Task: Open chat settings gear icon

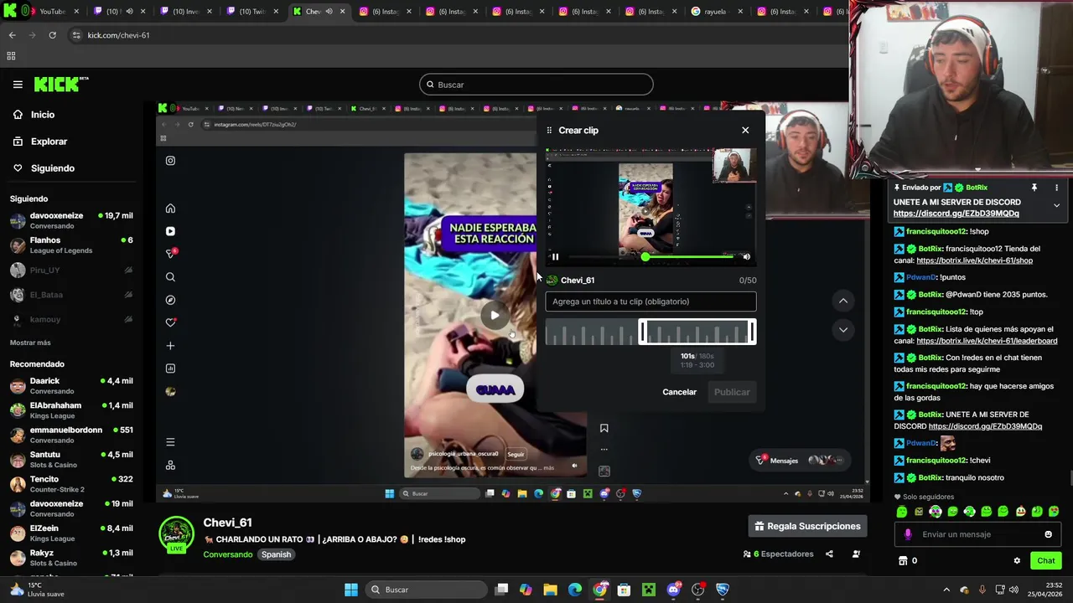Action: point(1017,561)
